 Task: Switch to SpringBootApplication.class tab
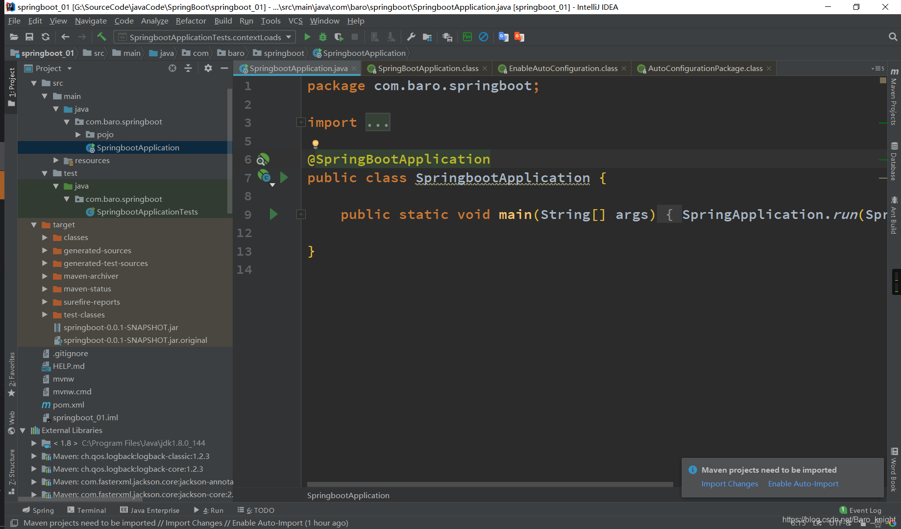428,69
